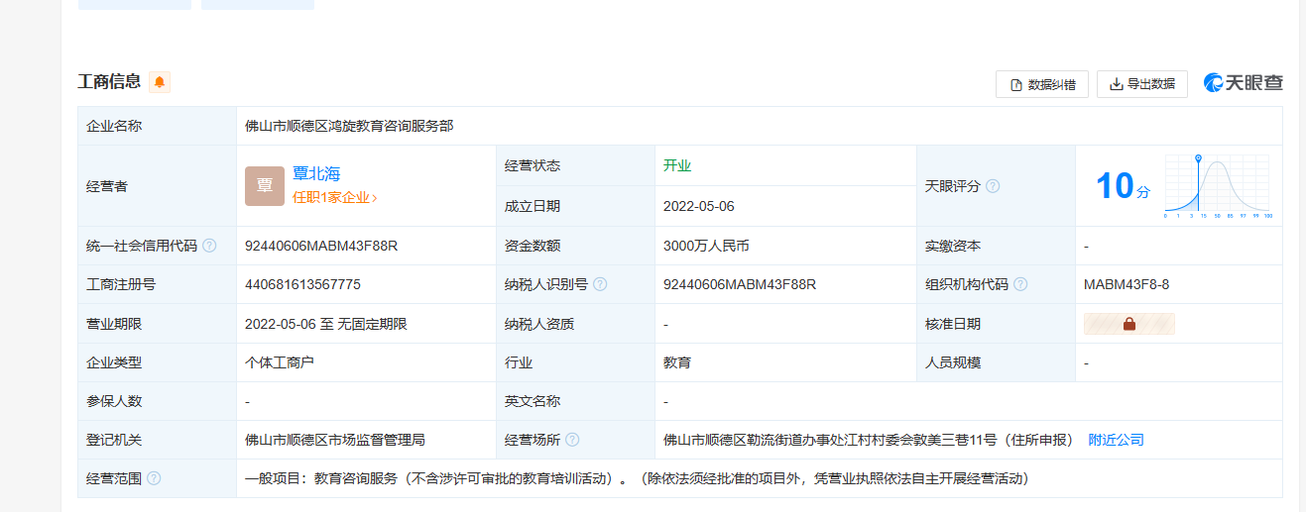Open the 附近公司 nearby companies link
Screen dimensions: 1306x512
(x=1116, y=440)
